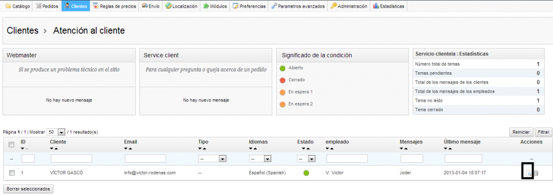Focus the empleado filter input field

click(347, 159)
